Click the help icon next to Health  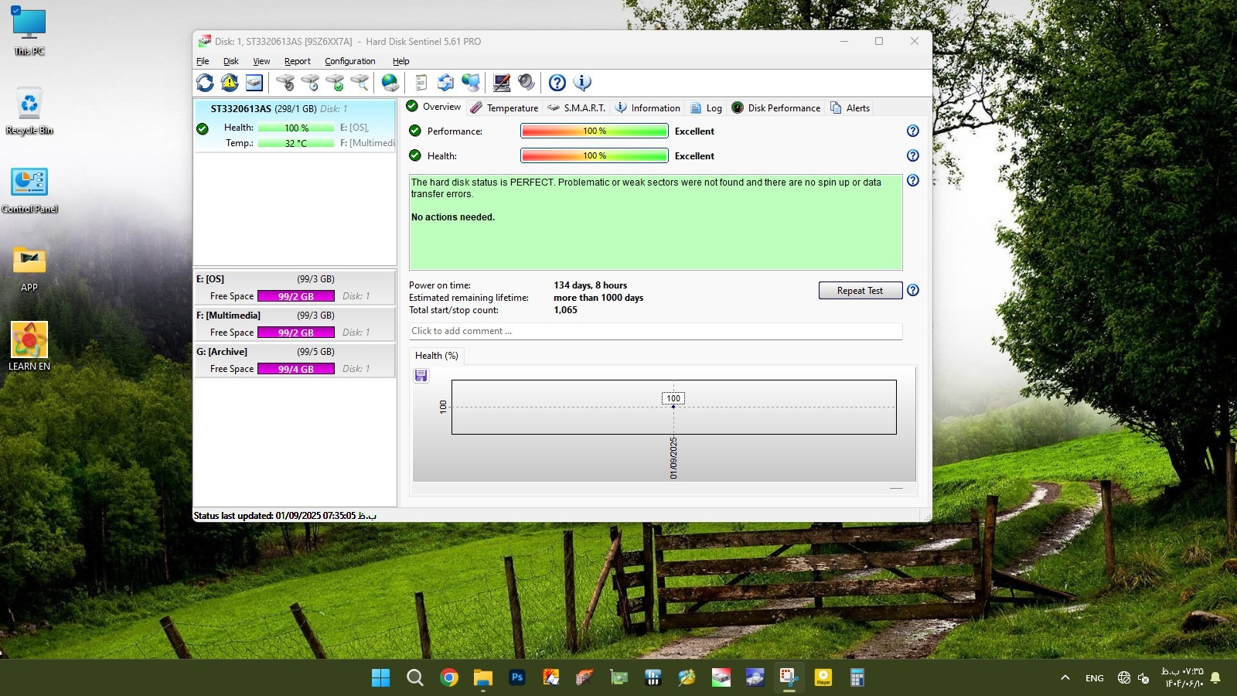913,155
